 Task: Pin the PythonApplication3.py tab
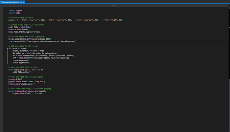[x=21, y=2]
